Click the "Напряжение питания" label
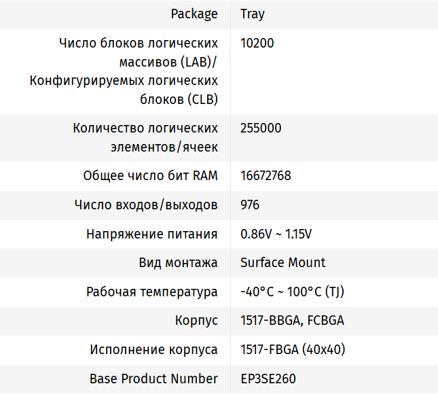The image size is (438, 403). 151,234
